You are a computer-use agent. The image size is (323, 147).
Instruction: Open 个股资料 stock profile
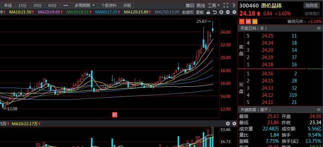point(109,5)
